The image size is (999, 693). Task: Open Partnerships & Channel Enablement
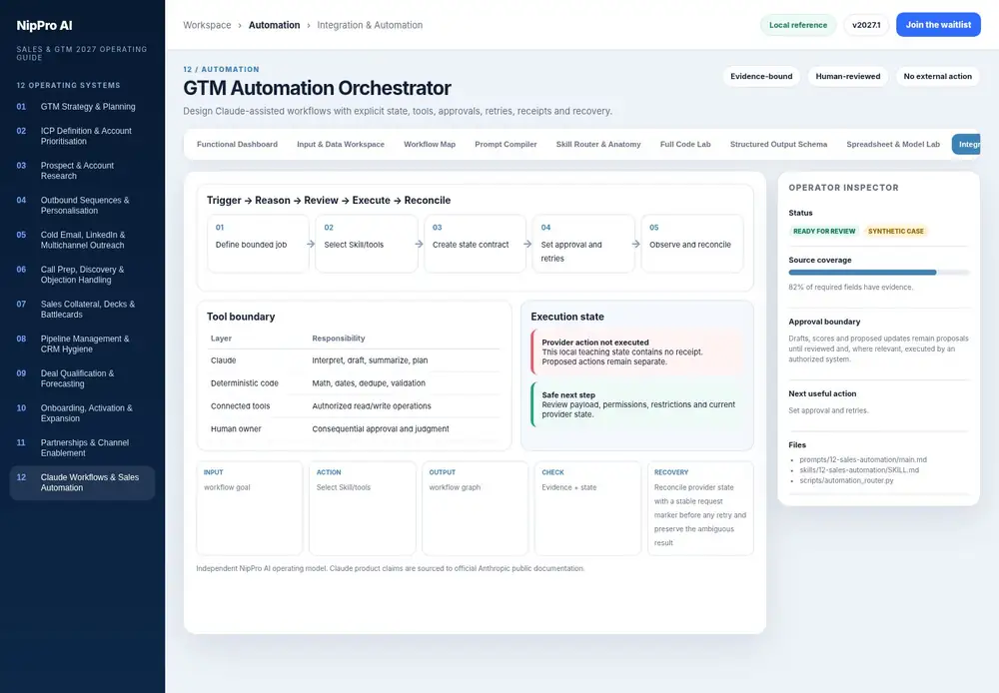point(82,447)
